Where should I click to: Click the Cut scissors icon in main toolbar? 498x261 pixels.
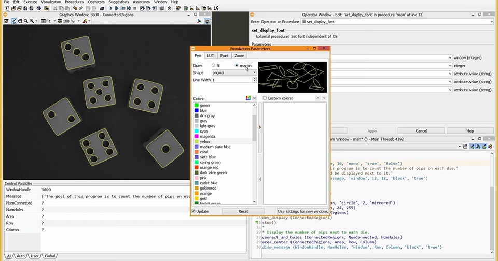tap(55, 8)
